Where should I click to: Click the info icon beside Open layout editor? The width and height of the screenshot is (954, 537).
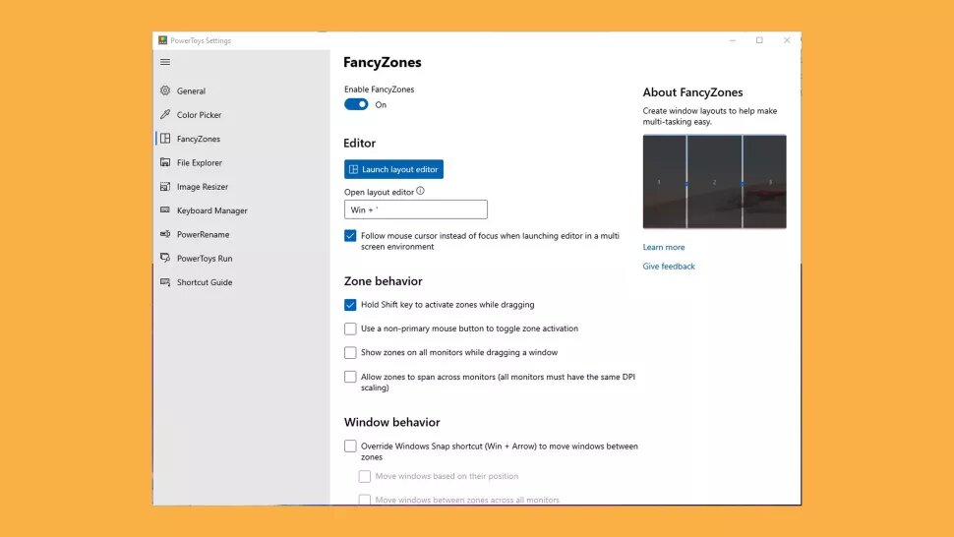(x=421, y=192)
